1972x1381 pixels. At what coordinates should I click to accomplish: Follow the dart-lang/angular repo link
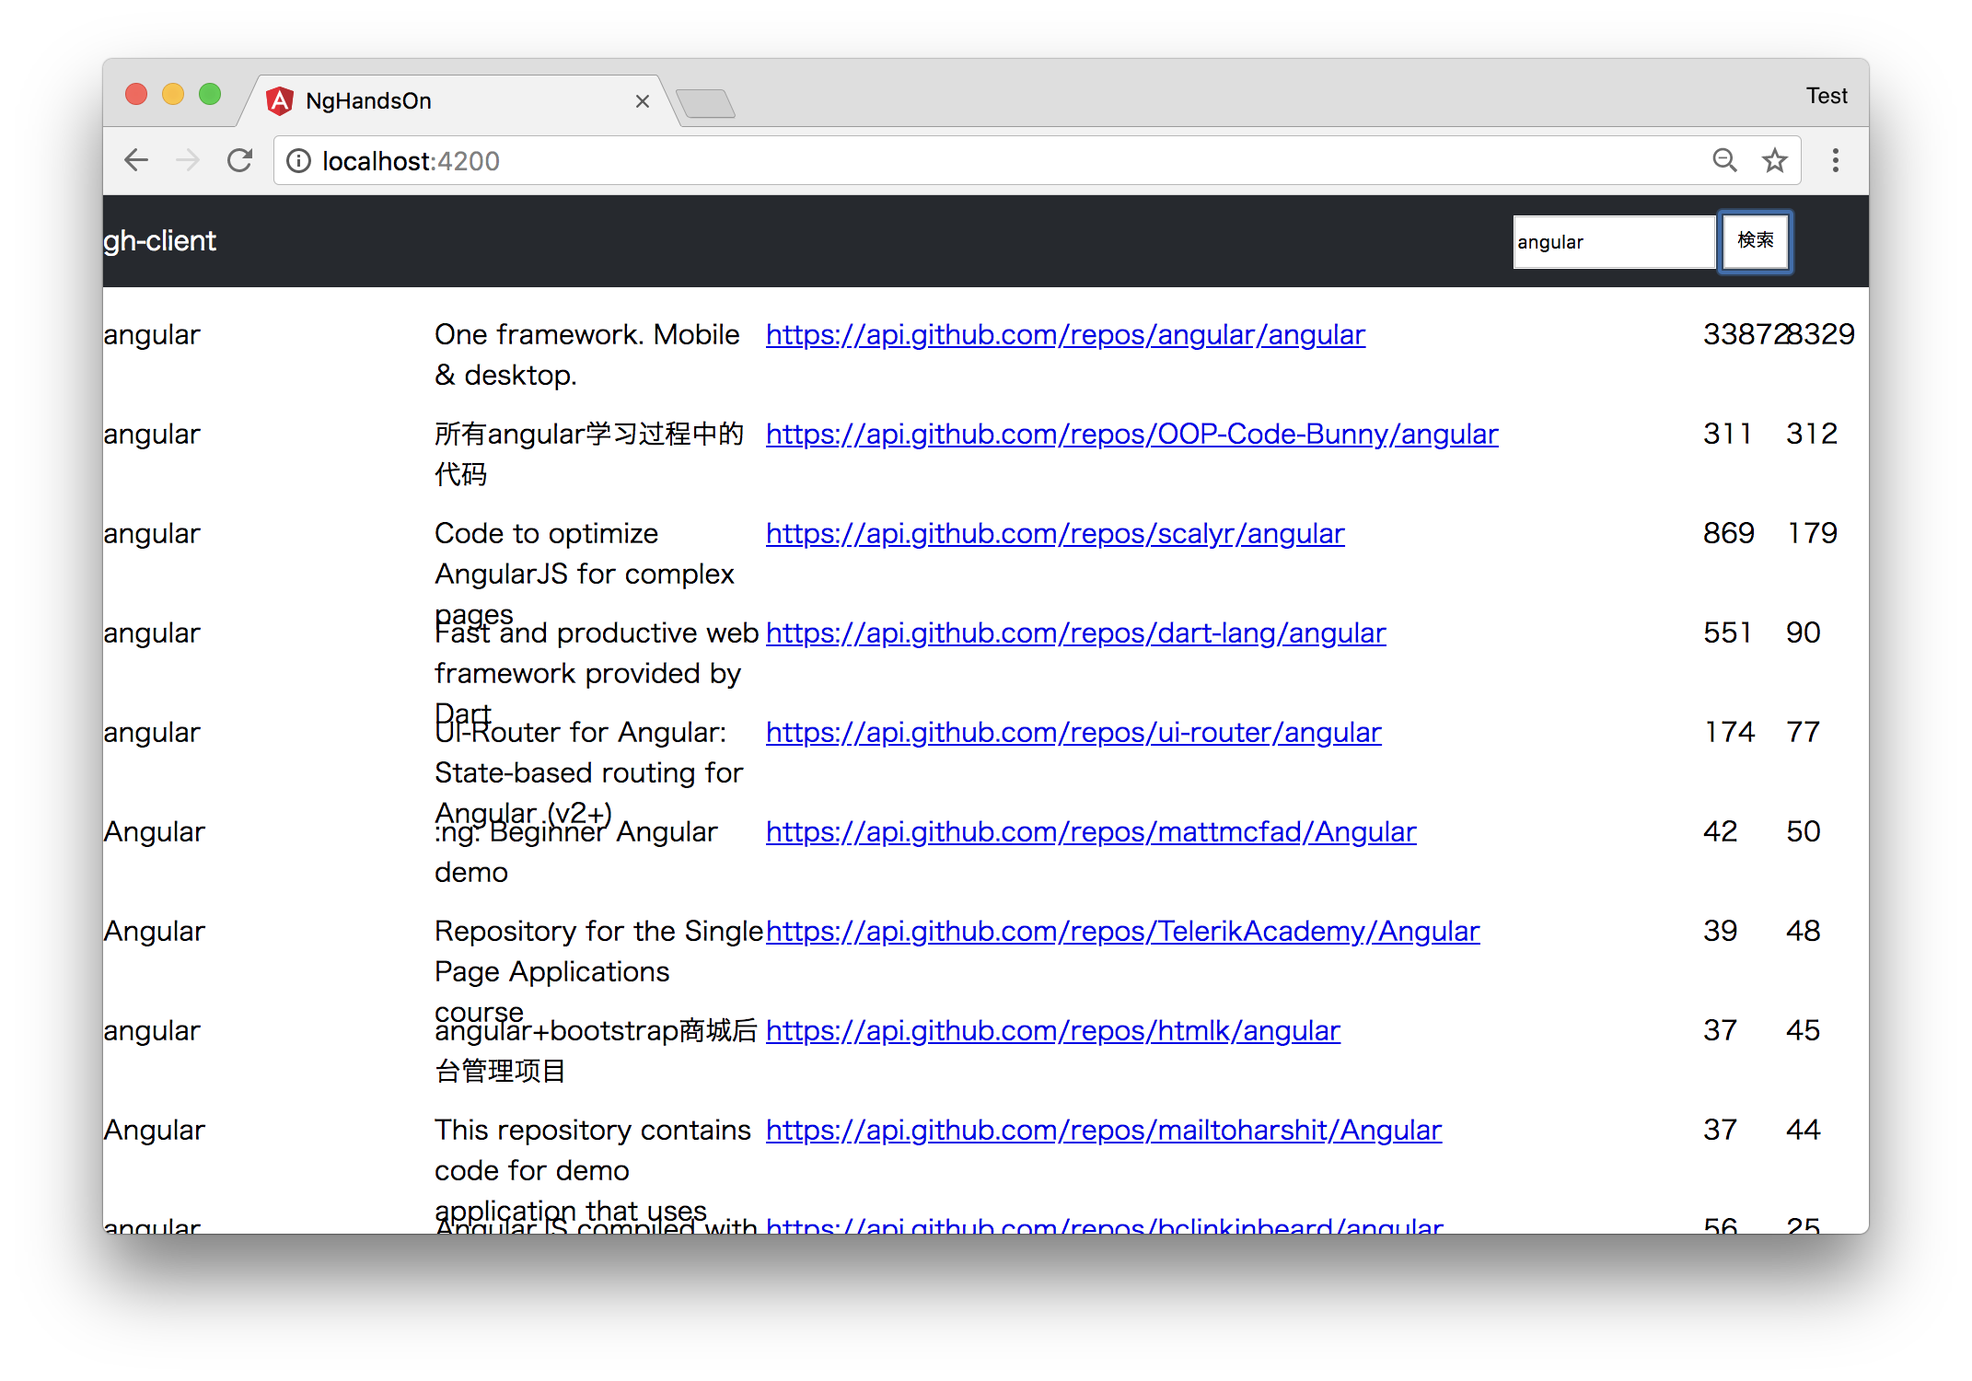pyautogui.click(x=1075, y=632)
